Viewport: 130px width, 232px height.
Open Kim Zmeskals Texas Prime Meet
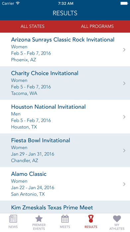(x=52, y=208)
